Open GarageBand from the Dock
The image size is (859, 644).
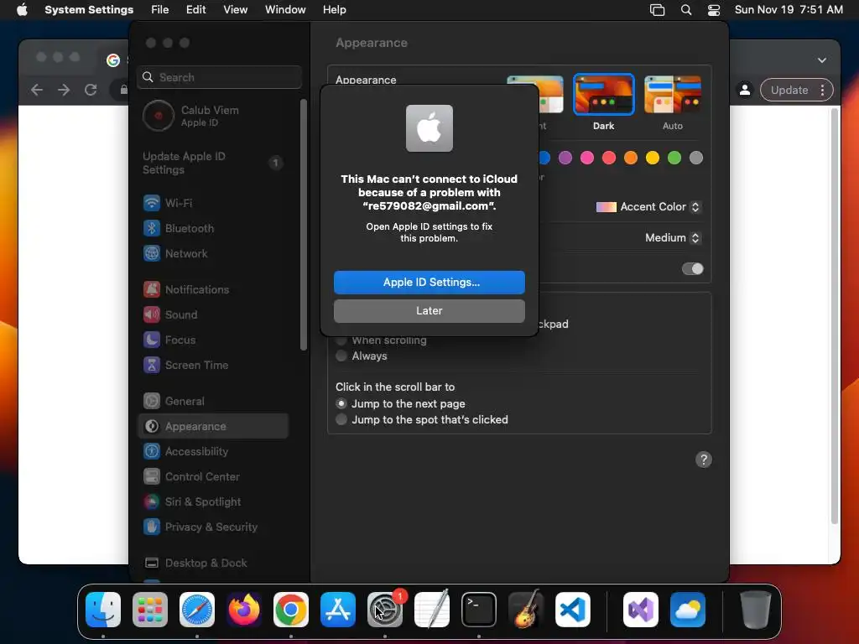[x=526, y=610]
